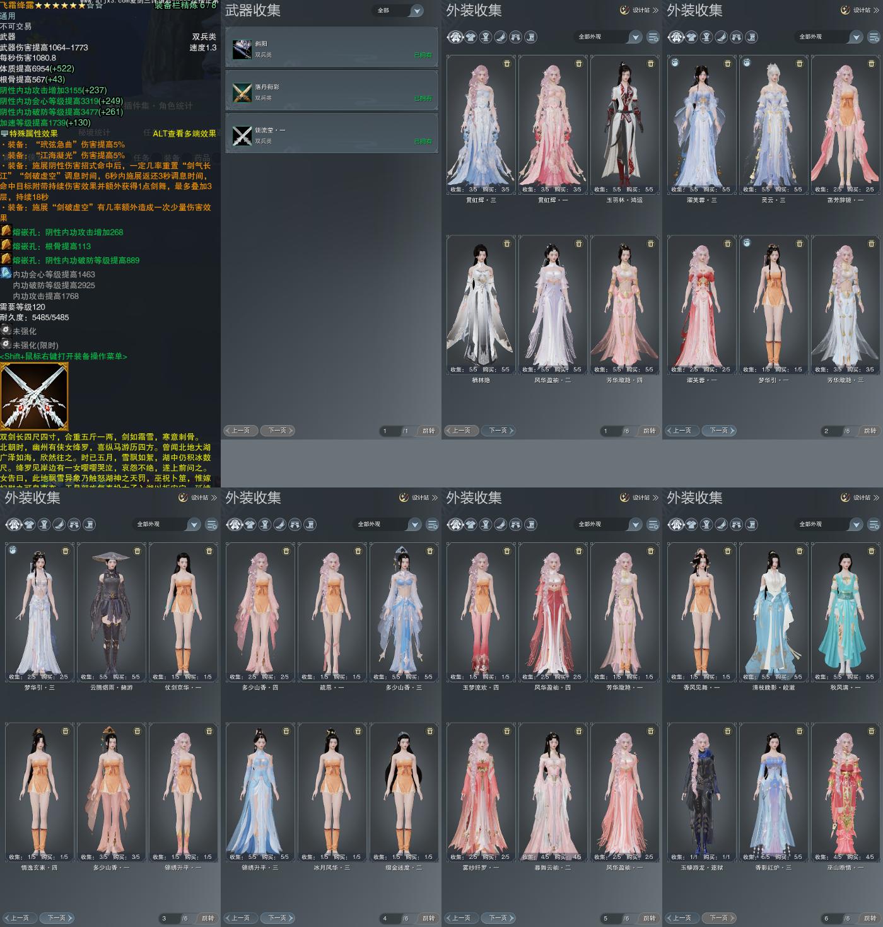The image size is (883, 927).
Task: Click the 斜阳 weapon icon
Action: (x=242, y=49)
